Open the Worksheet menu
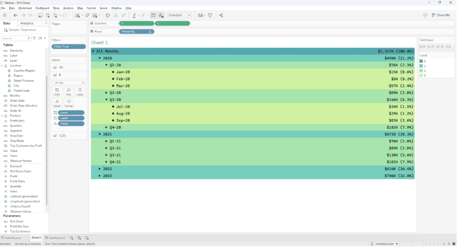The height and width of the screenshot is (247, 457). 25,8
